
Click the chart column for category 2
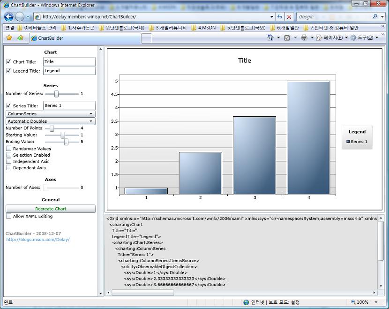click(201, 173)
